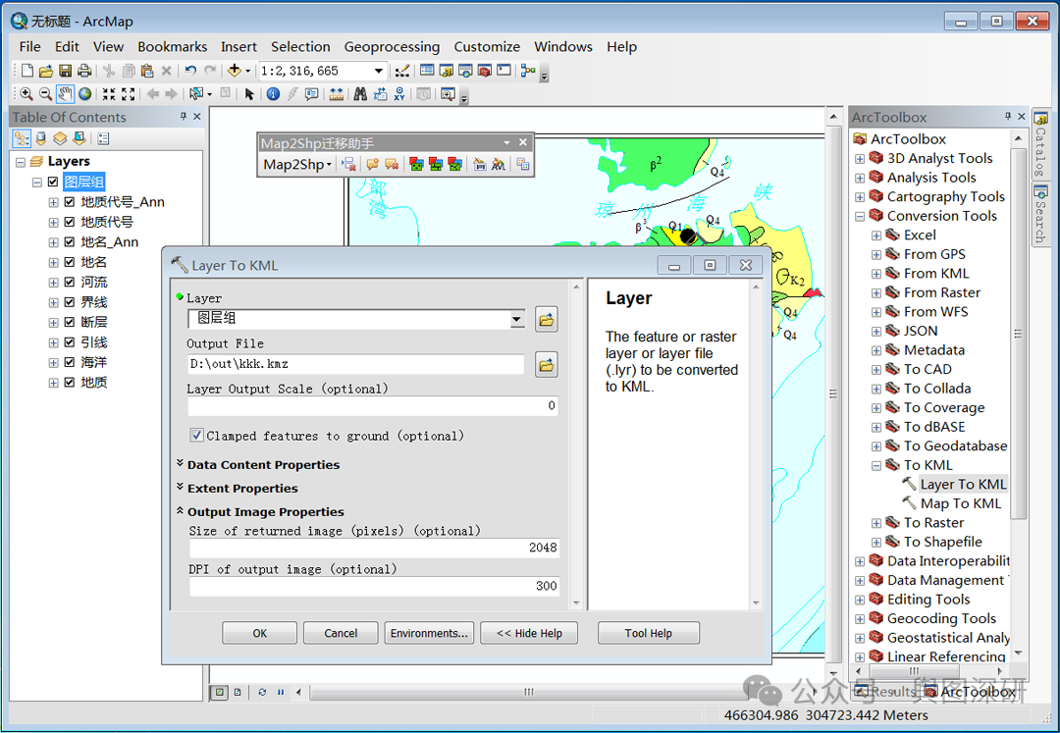The width and height of the screenshot is (1060, 733).
Task: Switch TOC to List By Visibility
Action: click(60, 138)
